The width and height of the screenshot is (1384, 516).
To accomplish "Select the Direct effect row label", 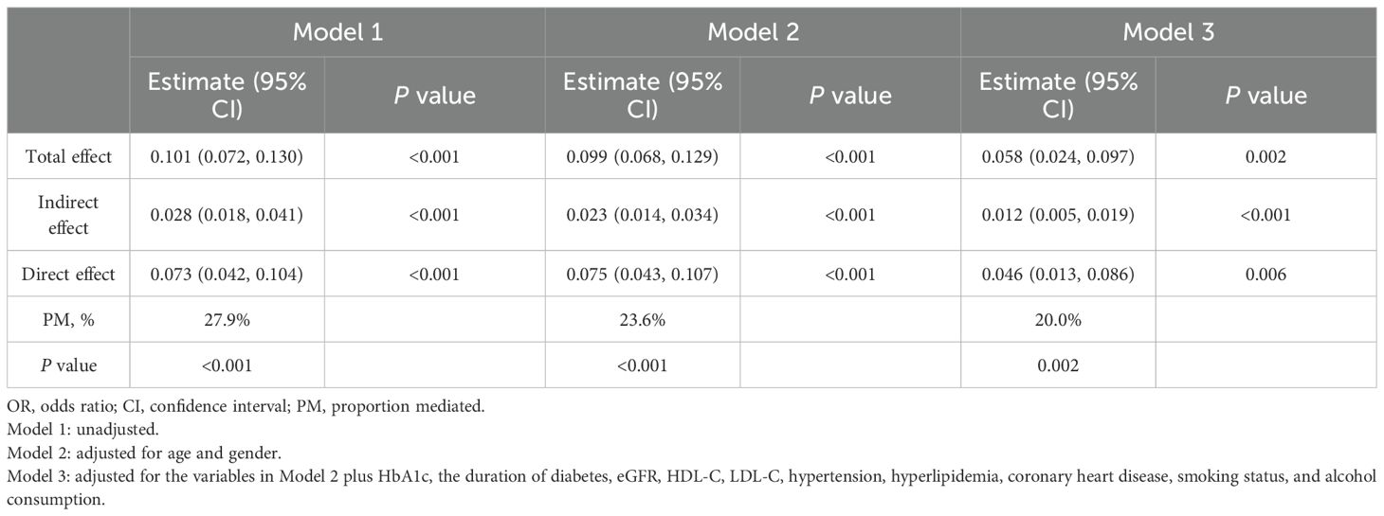I will [68, 275].
